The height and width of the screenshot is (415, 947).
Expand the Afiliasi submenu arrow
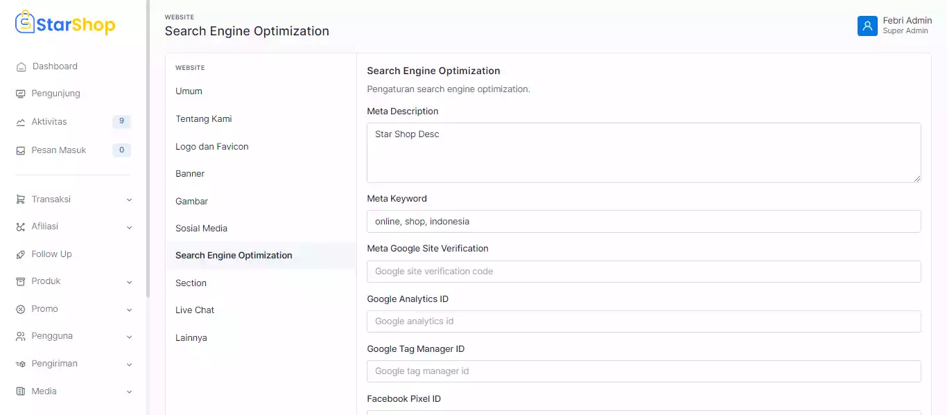click(x=129, y=227)
